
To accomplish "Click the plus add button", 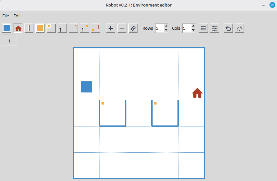I will pos(111,28).
